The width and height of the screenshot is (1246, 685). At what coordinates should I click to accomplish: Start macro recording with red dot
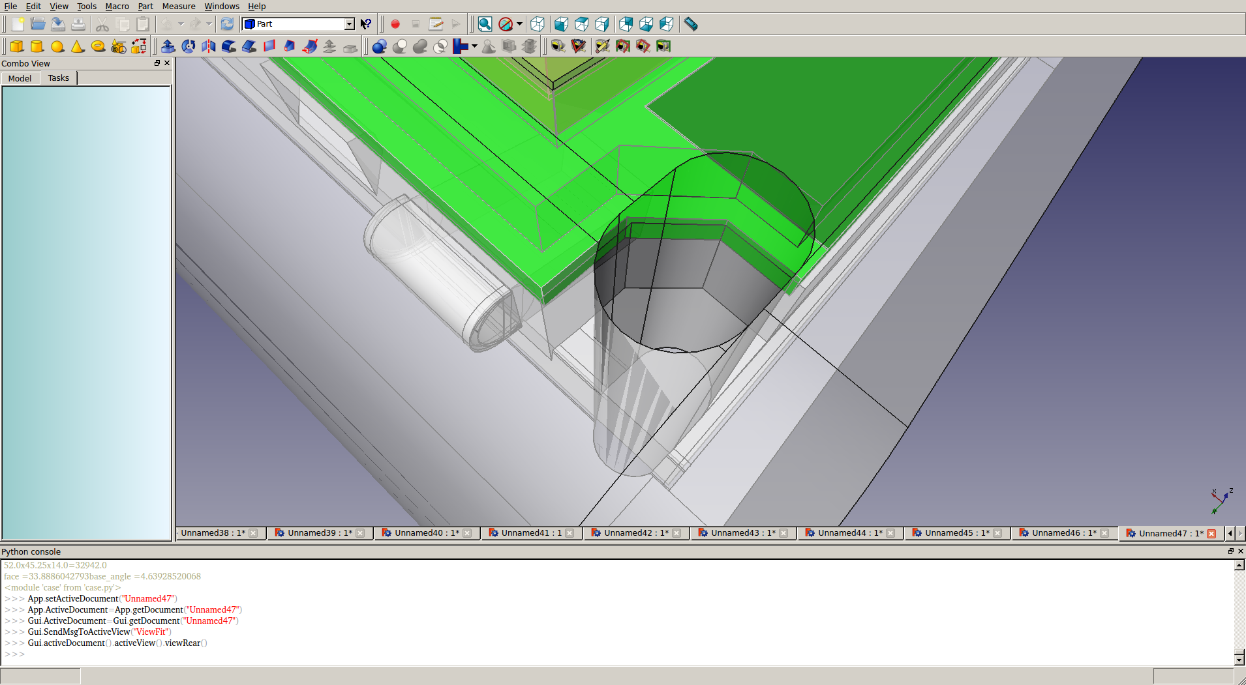point(395,24)
